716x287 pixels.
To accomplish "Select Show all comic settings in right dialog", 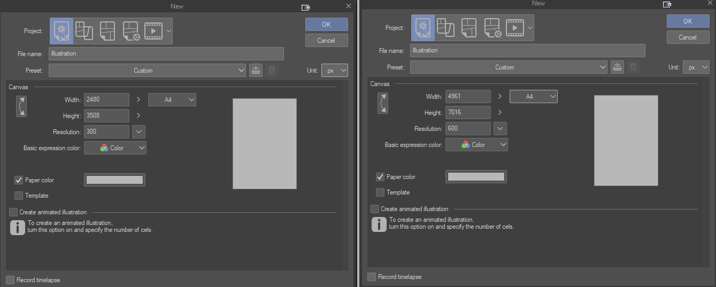I will point(492,28).
